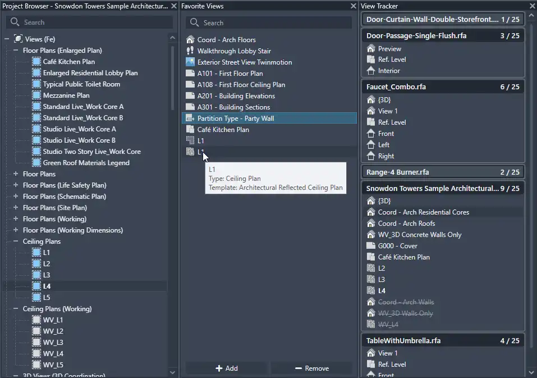Collapse the Ceiling Plans (Working) group
Image resolution: width=537 pixels, height=378 pixels.
16,309
